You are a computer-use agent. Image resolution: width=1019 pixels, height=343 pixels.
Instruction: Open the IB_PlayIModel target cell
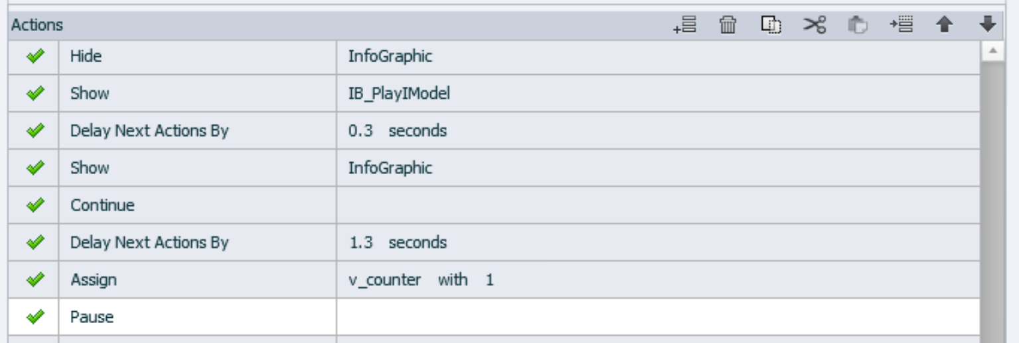pyautogui.click(x=399, y=94)
